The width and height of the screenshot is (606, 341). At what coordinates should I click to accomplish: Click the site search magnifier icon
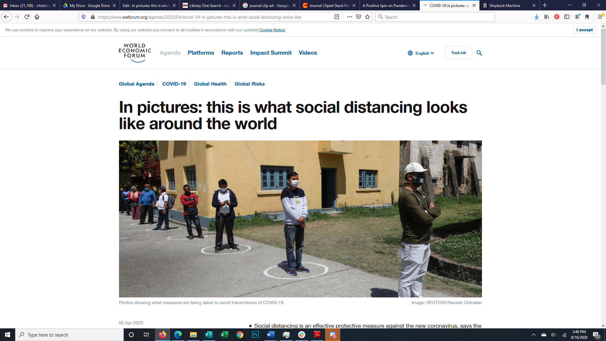479,53
